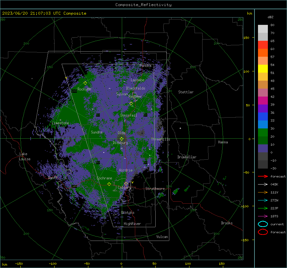Select the Lake Louise label
The width and height of the screenshot is (287, 268).
click(x=25, y=156)
